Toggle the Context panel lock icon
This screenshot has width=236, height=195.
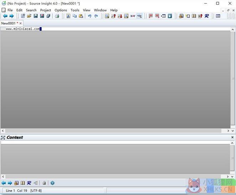tap(44, 183)
